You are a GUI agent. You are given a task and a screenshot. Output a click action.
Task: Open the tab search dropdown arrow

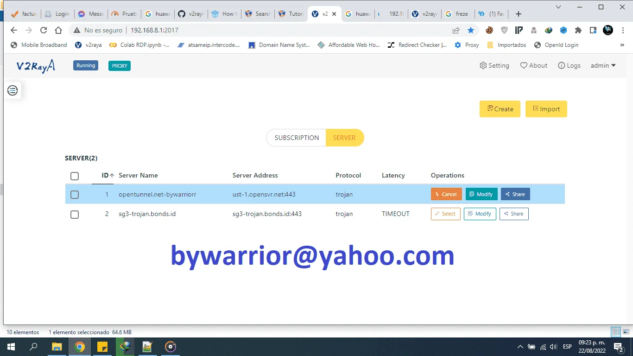558,7
